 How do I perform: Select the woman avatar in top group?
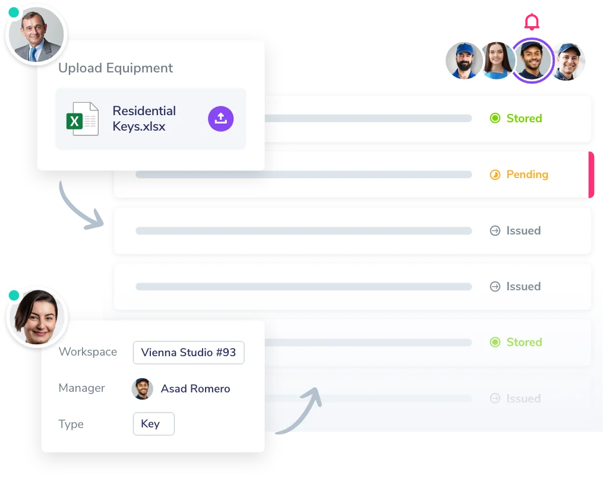point(497,61)
